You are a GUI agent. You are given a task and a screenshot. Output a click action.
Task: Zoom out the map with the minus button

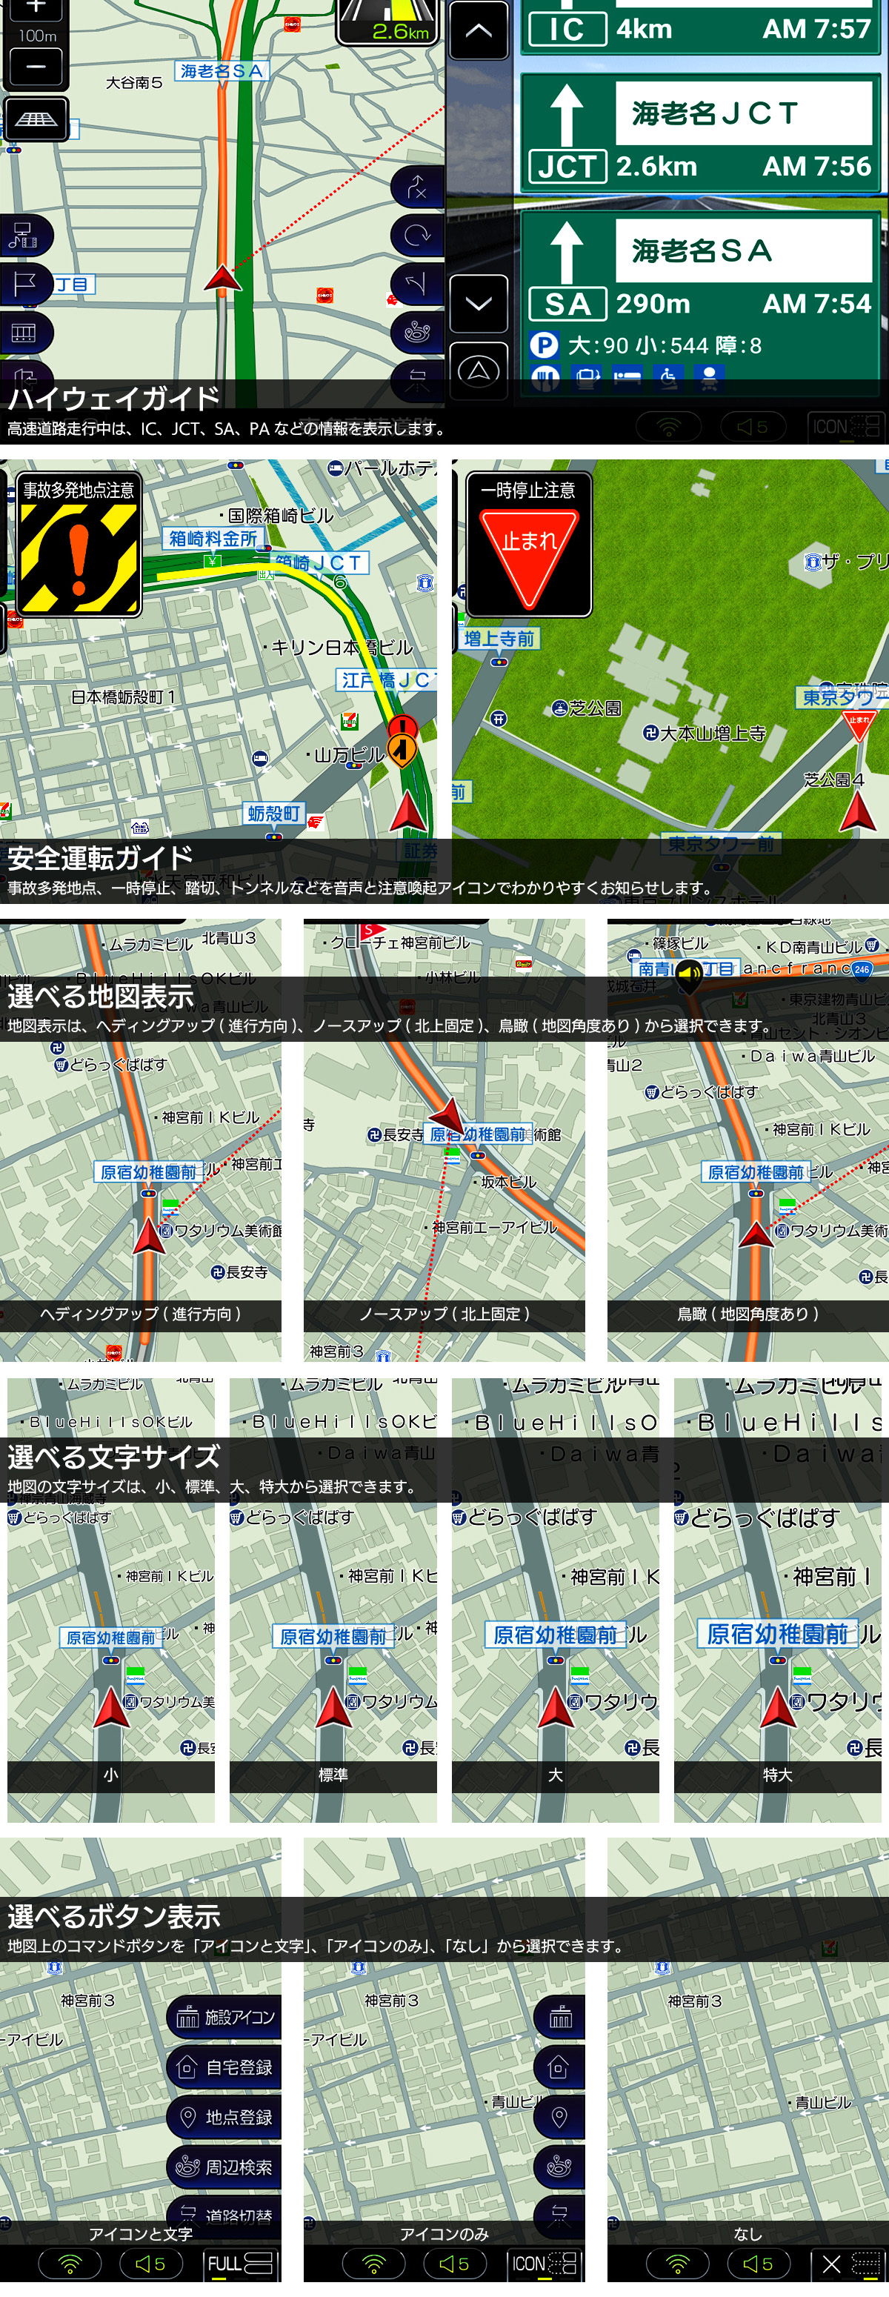click(x=36, y=67)
